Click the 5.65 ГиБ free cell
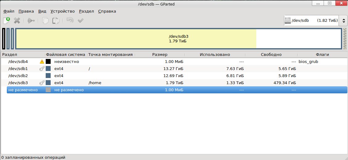This screenshot has height=160, width=348. [x=287, y=68]
